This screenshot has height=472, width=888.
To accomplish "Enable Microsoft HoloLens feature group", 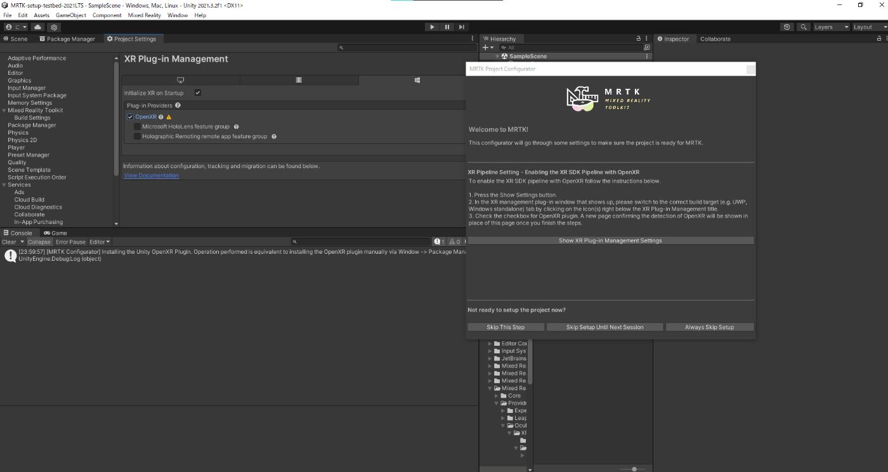I will (137, 126).
